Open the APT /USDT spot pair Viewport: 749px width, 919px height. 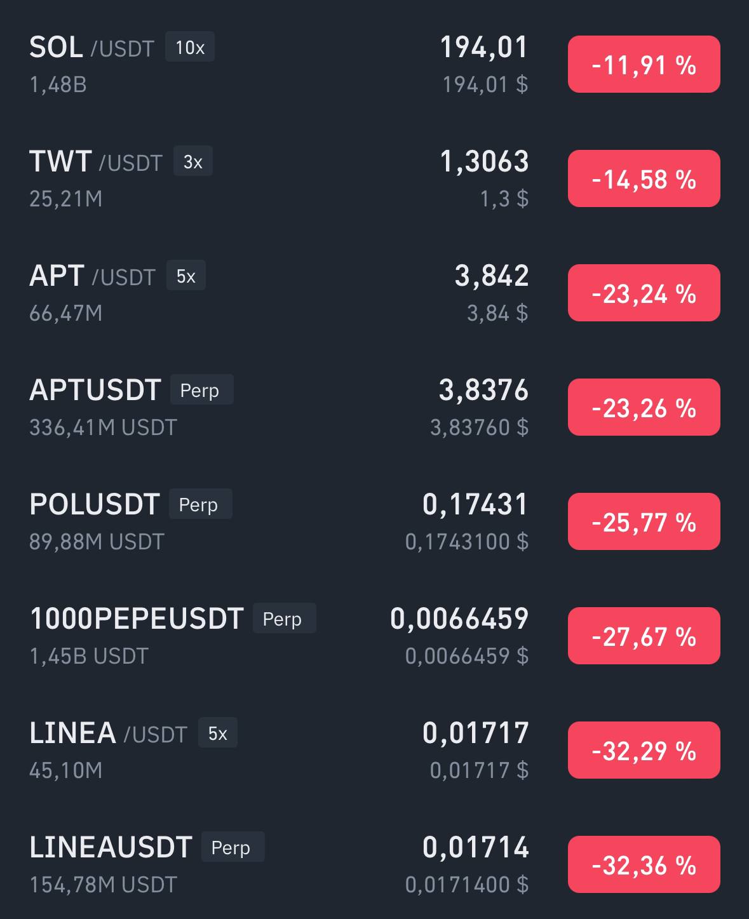click(x=374, y=293)
